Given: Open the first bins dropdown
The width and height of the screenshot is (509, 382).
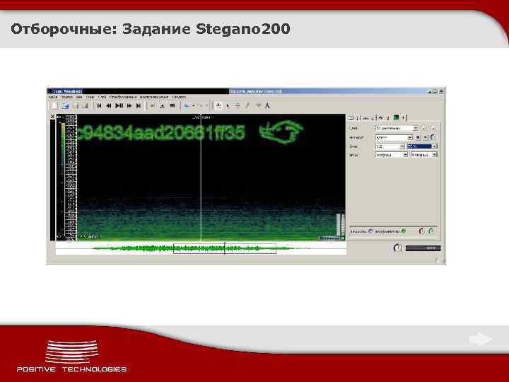Looking at the screenshot, I should [x=391, y=155].
